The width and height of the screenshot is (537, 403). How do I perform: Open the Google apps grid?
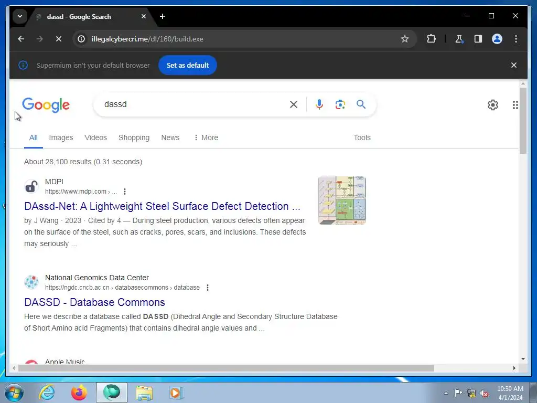pyautogui.click(x=515, y=105)
